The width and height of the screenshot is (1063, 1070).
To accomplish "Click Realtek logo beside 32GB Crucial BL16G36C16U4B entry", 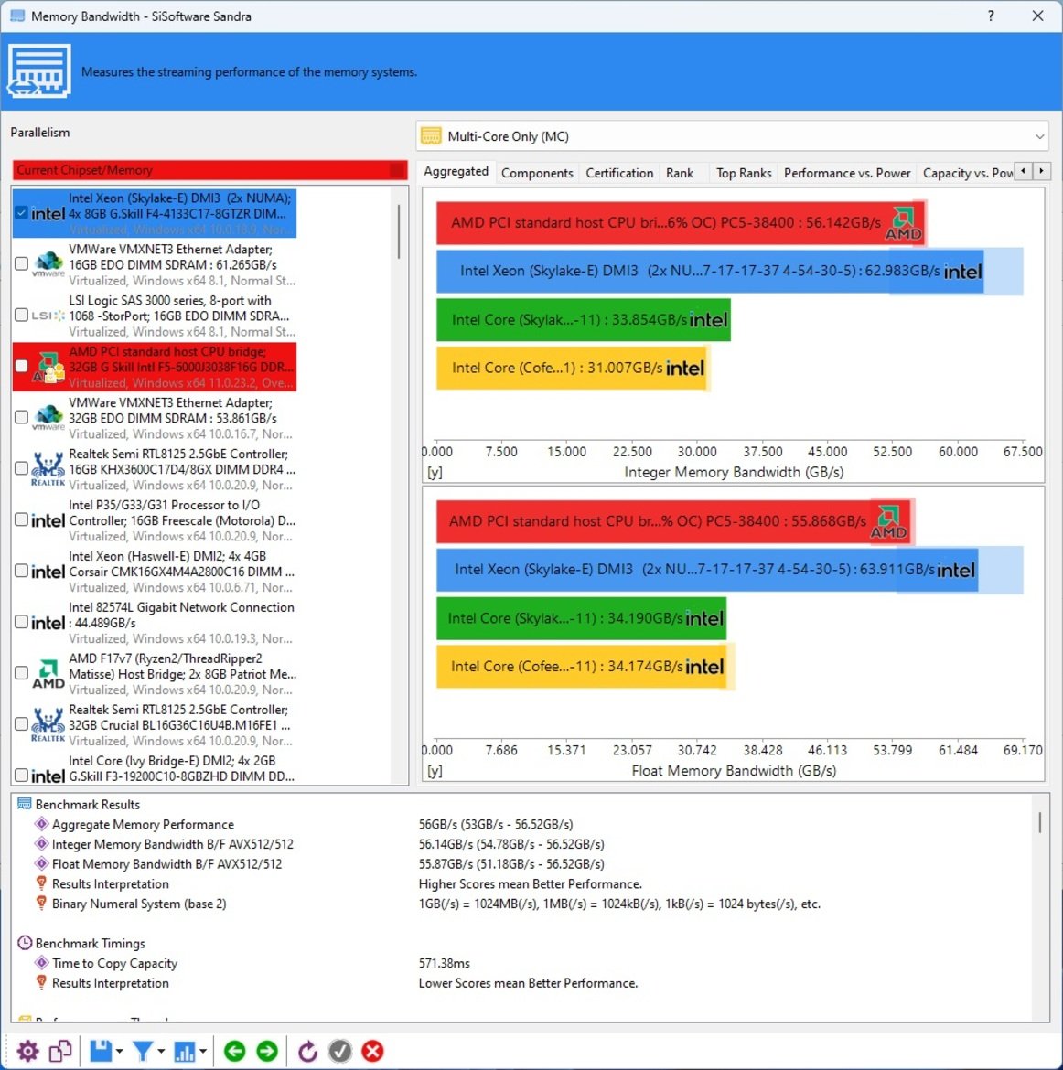I will [x=48, y=724].
